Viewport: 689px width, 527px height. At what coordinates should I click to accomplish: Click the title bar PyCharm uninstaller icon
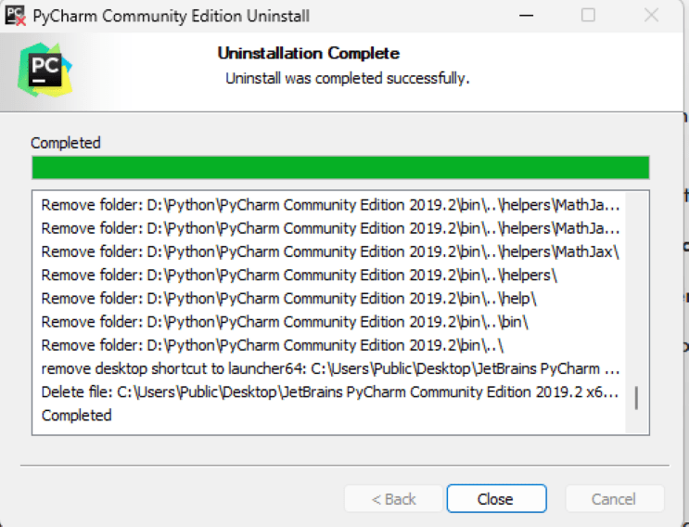tap(14, 15)
